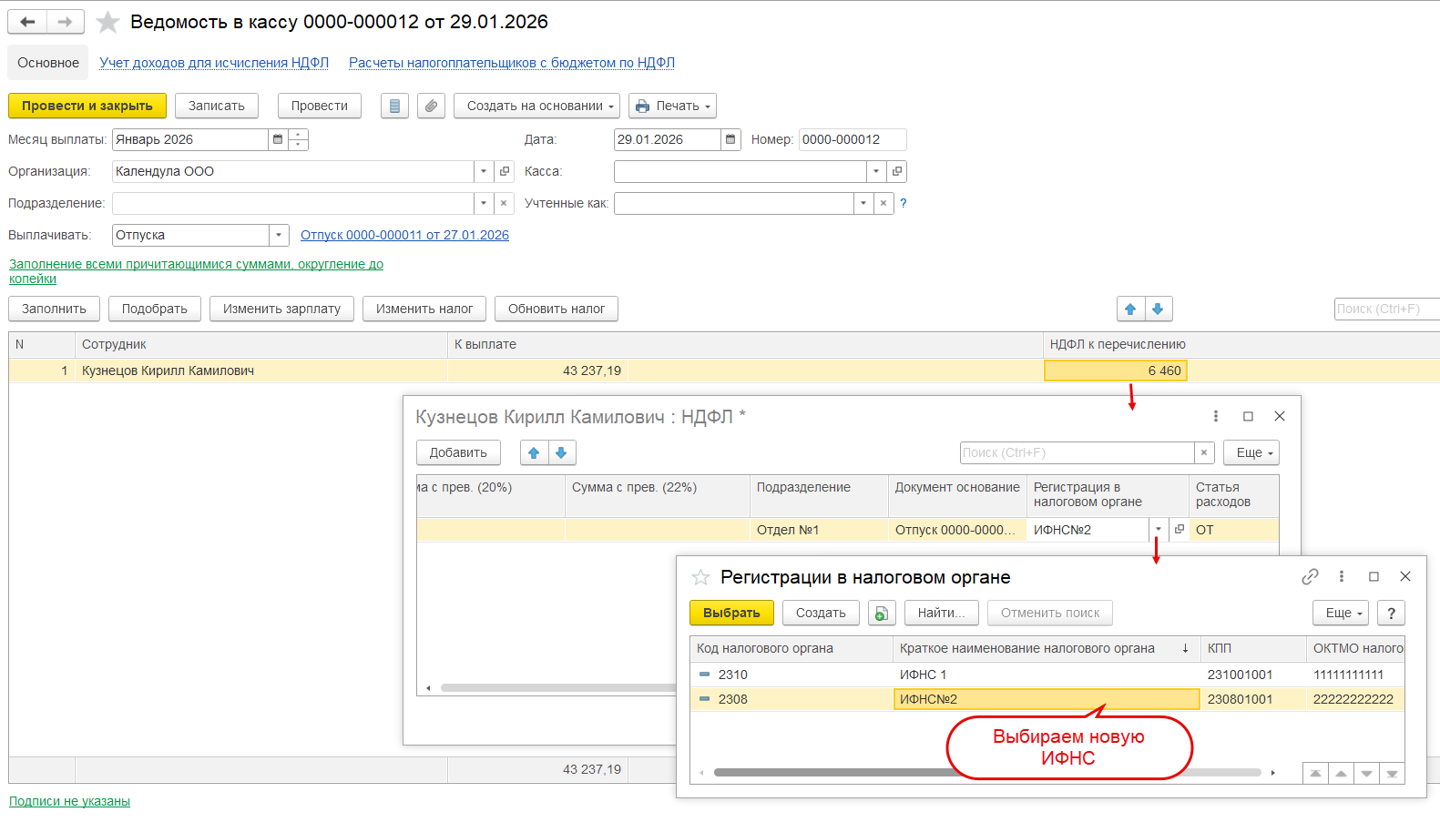Open the Создать на основании dropdown
Screen dimensions: 1440x822
click(536, 106)
